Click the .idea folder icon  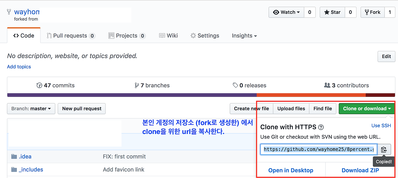pyautogui.click(x=14, y=157)
